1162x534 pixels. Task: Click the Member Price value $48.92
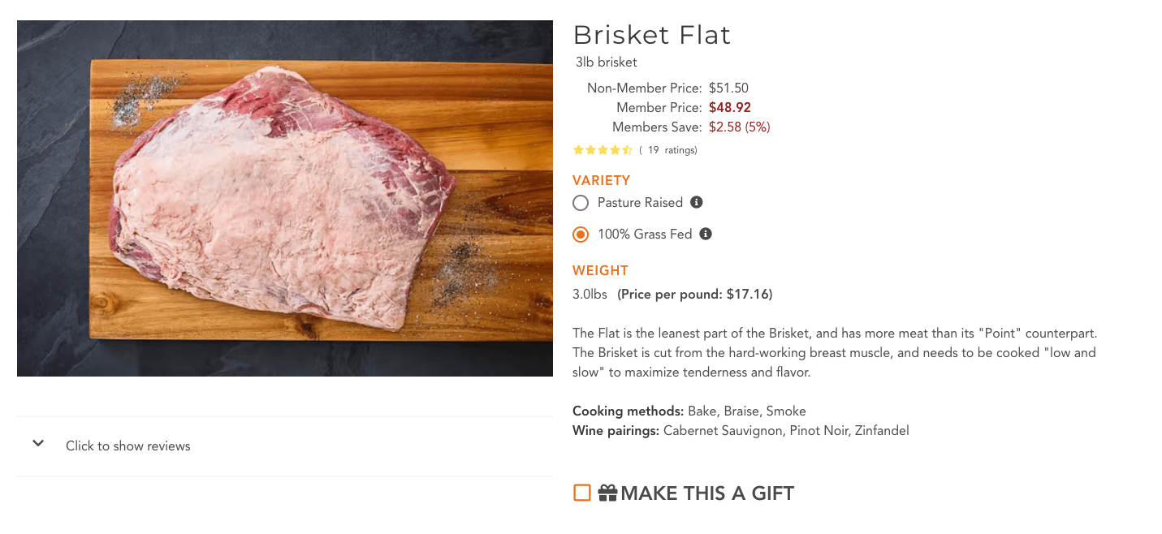coord(729,106)
